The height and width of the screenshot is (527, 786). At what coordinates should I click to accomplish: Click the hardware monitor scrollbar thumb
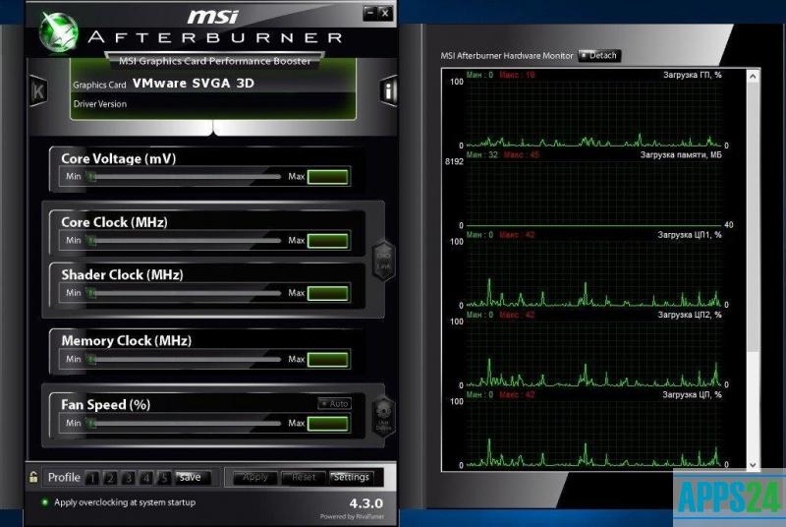pyautogui.click(x=753, y=216)
